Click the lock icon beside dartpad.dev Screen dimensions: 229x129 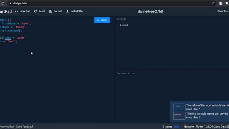10,3
